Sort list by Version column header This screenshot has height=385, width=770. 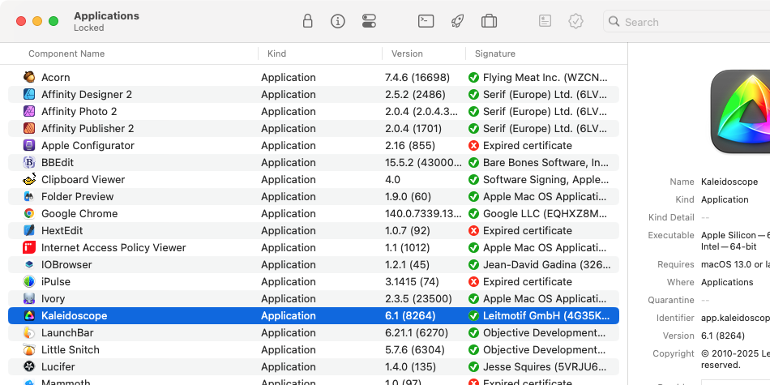coord(407,53)
